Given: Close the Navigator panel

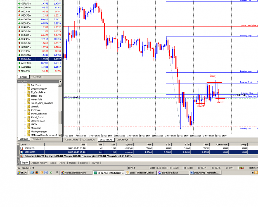Looking at the screenshot, I should (60, 81).
